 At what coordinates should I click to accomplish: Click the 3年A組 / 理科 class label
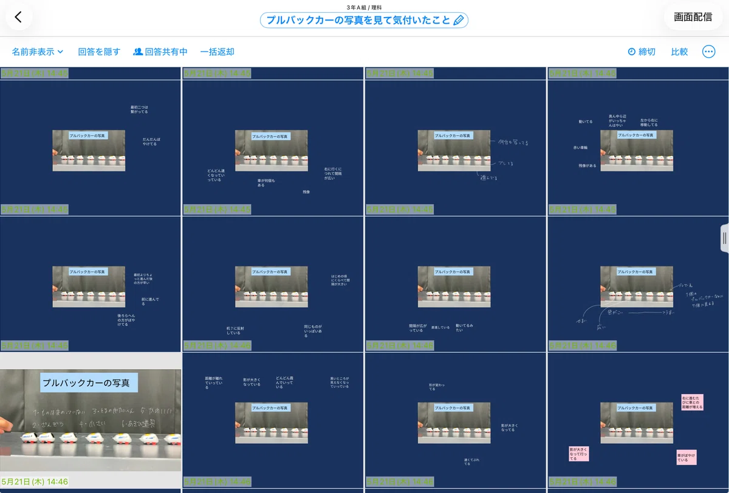click(364, 7)
